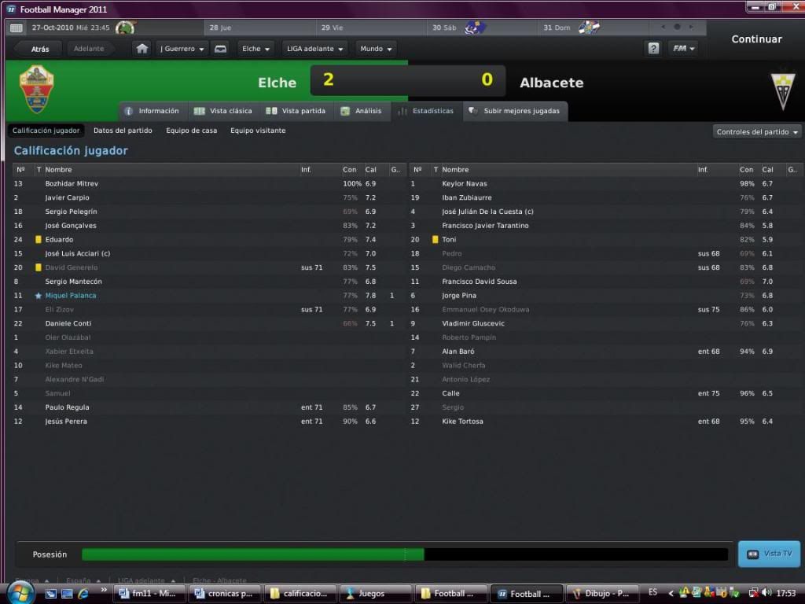The image size is (805, 604).
Task: Click player name Alan Baró
Action: pos(458,352)
